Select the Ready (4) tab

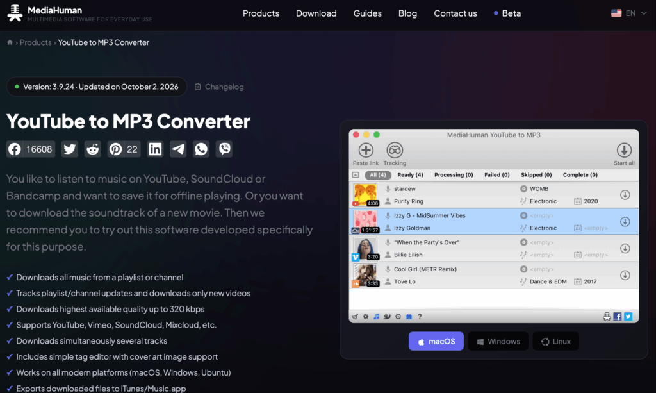click(x=410, y=175)
